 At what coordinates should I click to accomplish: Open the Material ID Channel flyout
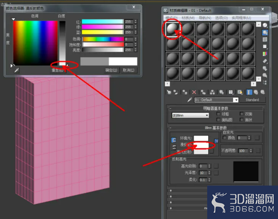tap(231, 92)
